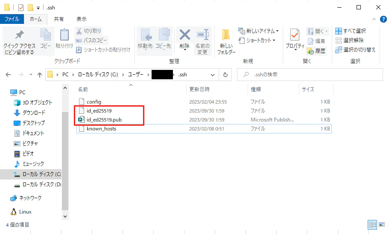The image size is (389, 234).
Task: Sort by サイズ column header
Action: (x=316, y=90)
